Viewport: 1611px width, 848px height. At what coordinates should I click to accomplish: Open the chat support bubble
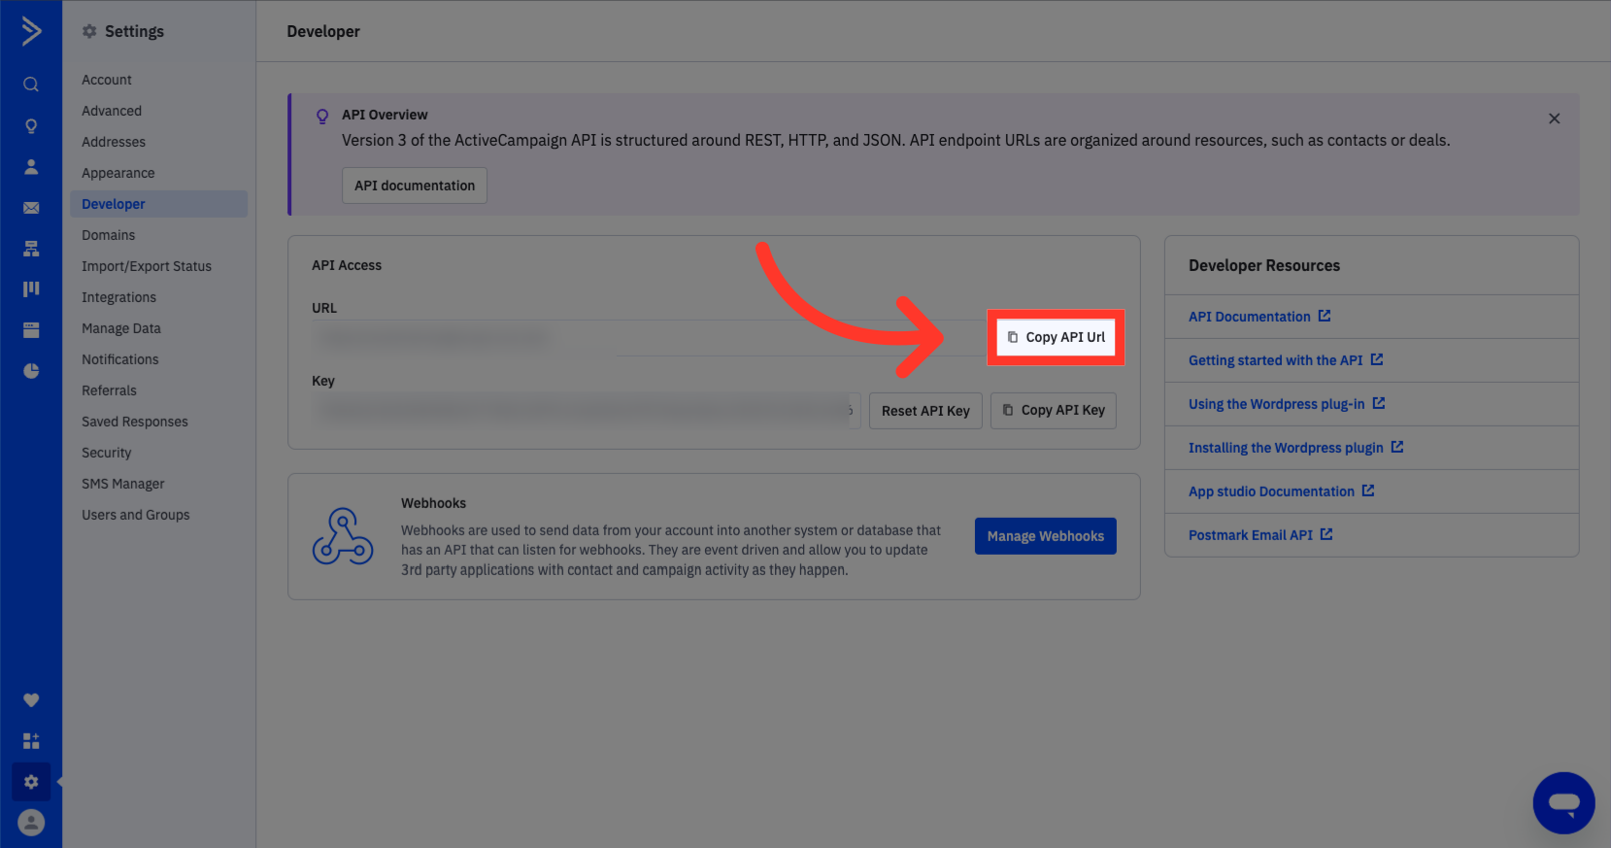pos(1563,803)
